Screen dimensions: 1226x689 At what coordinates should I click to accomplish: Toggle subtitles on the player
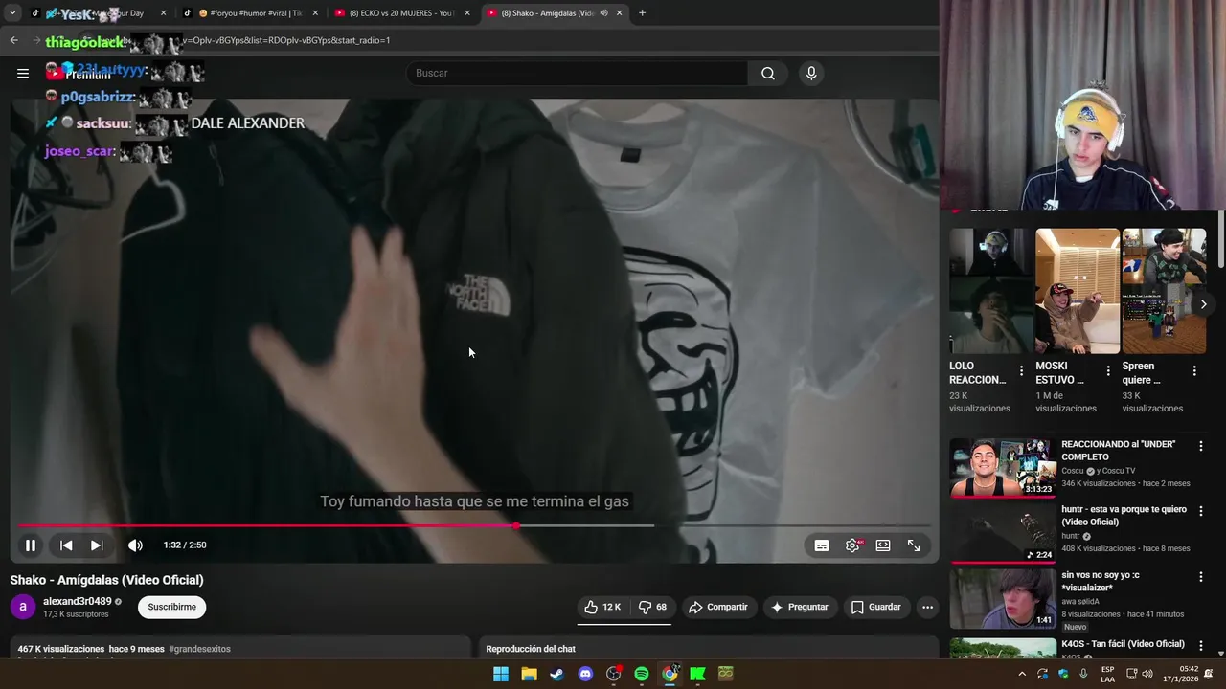click(x=822, y=545)
